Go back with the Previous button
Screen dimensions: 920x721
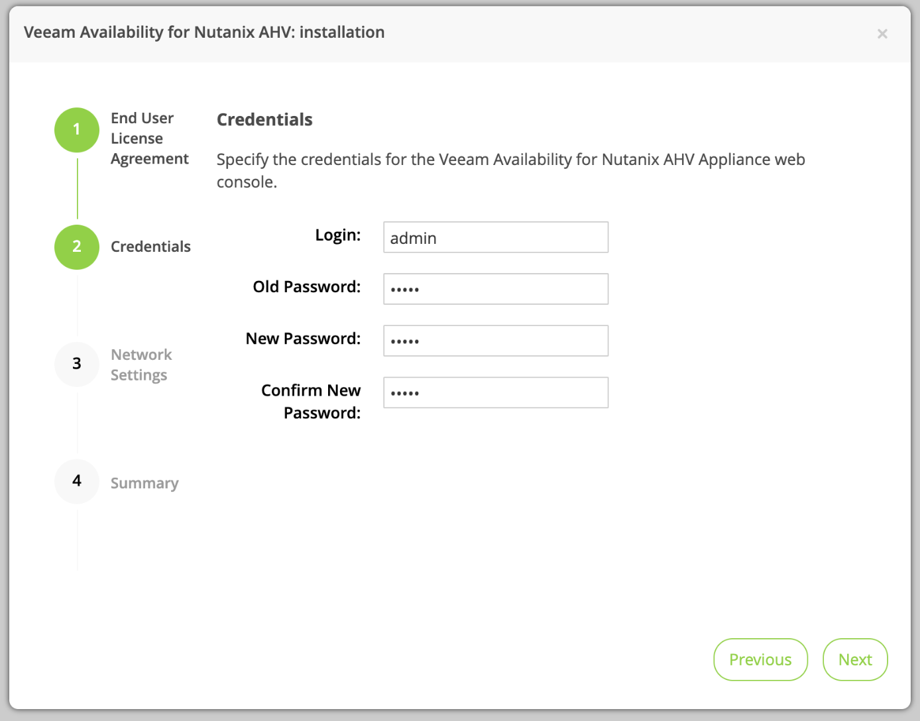tap(760, 659)
